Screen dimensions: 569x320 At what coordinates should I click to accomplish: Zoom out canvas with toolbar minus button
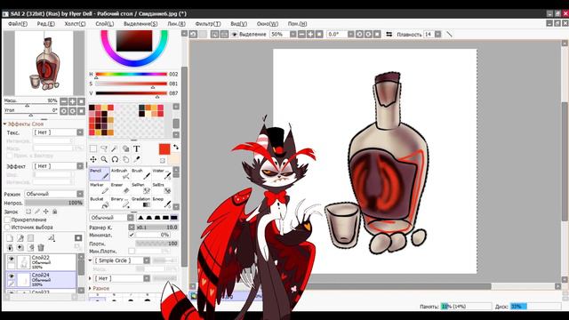click(x=302, y=34)
